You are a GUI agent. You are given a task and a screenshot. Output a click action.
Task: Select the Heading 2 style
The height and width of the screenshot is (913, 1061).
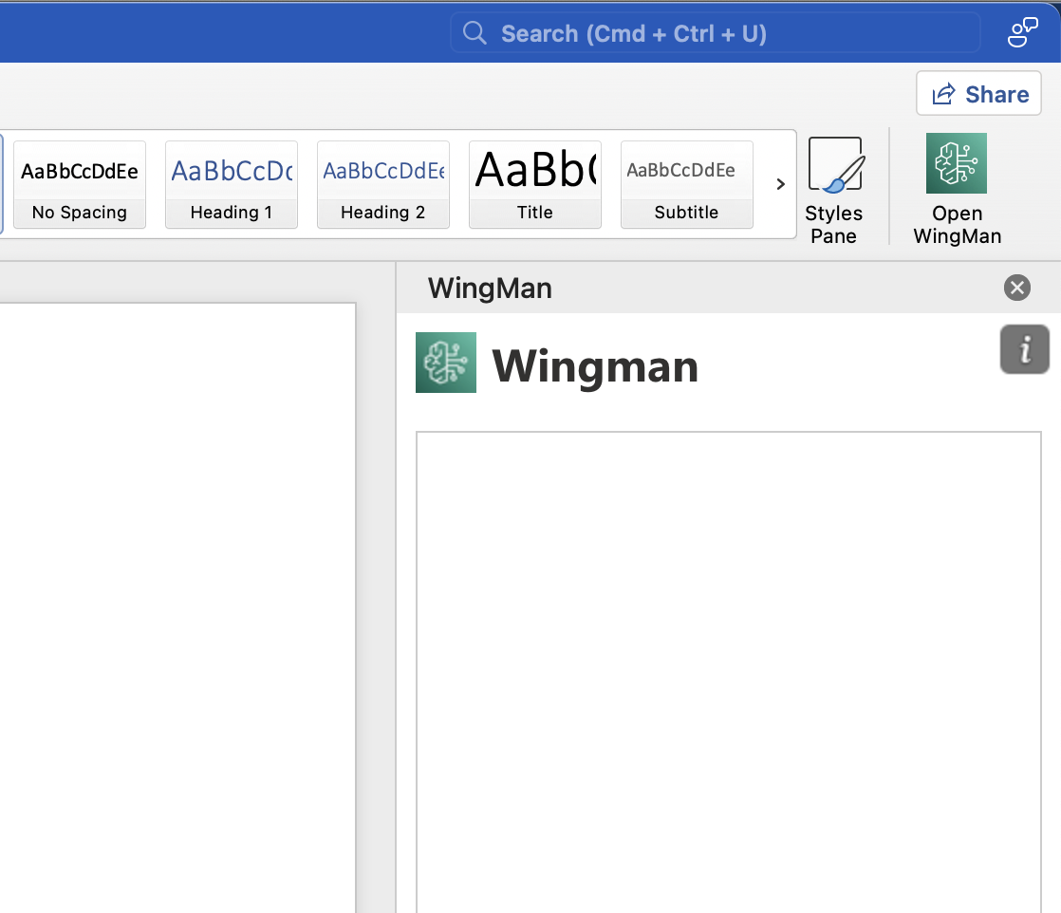pos(383,184)
